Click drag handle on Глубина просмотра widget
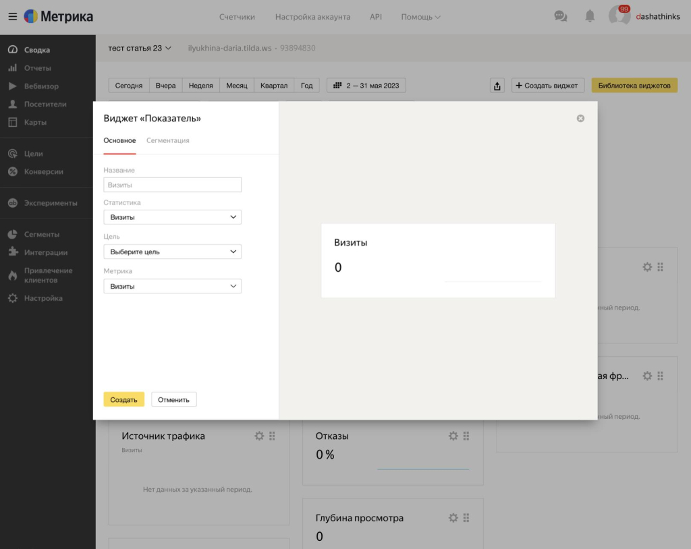691x549 pixels. click(x=466, y=518)
